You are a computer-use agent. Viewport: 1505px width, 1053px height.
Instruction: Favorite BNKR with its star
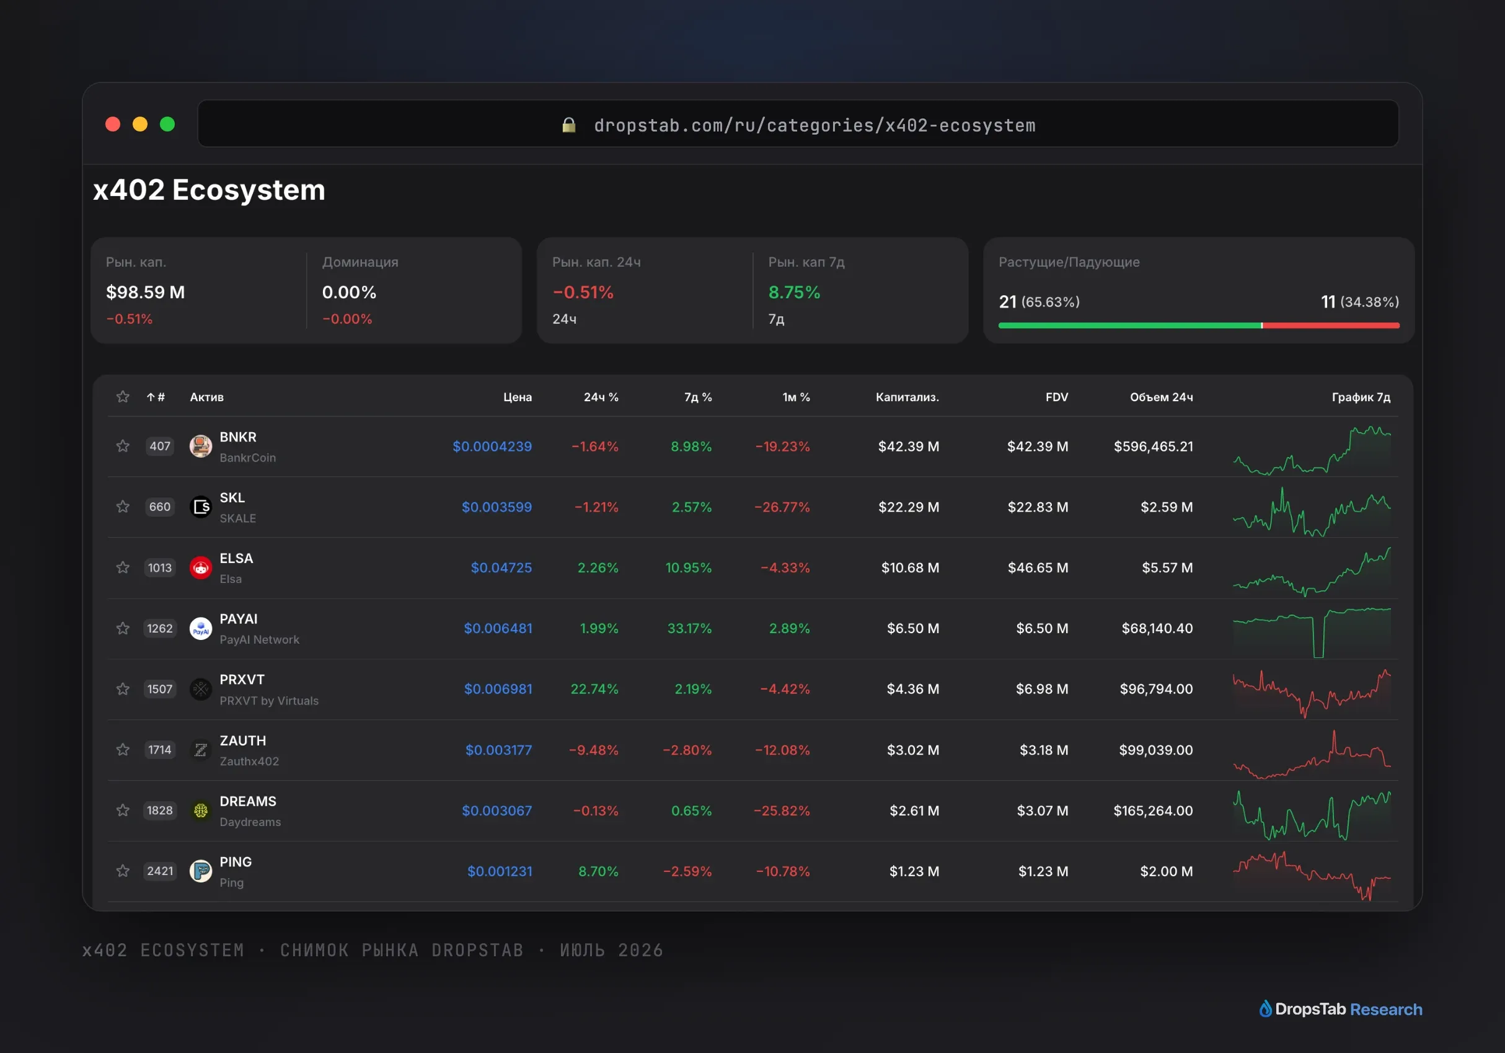(123, 447)
